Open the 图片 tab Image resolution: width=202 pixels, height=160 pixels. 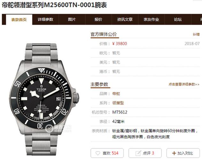72,19
